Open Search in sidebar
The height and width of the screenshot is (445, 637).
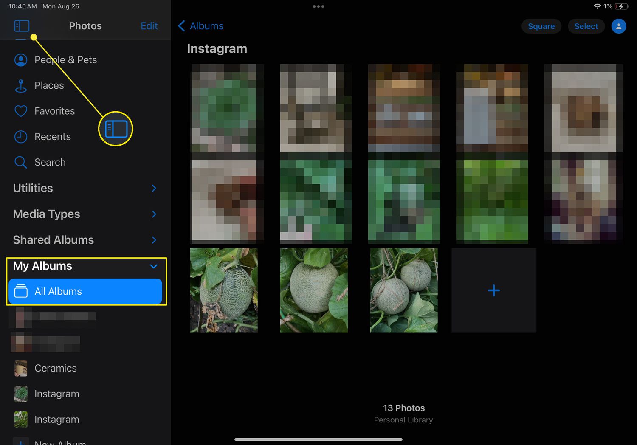point(50,162)
